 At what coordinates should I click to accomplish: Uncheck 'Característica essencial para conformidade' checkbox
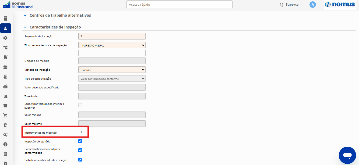point(80,150)
